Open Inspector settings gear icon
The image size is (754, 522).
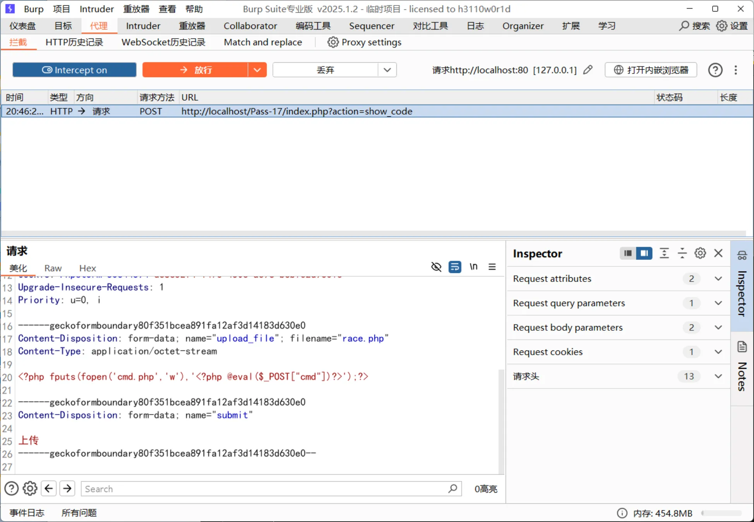700,253
